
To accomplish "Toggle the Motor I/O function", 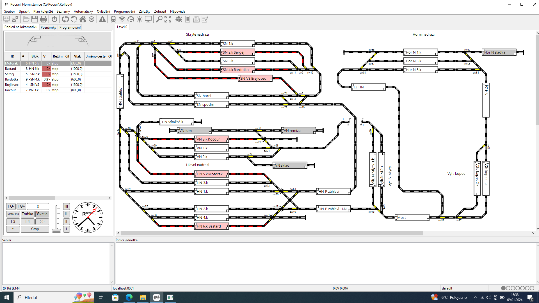I will 13,214.
